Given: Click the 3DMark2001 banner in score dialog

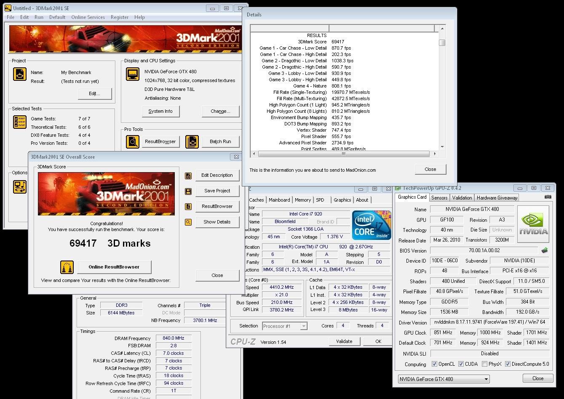Looking at the screenshot, I should pyautogui.click(x=106, y=194).
